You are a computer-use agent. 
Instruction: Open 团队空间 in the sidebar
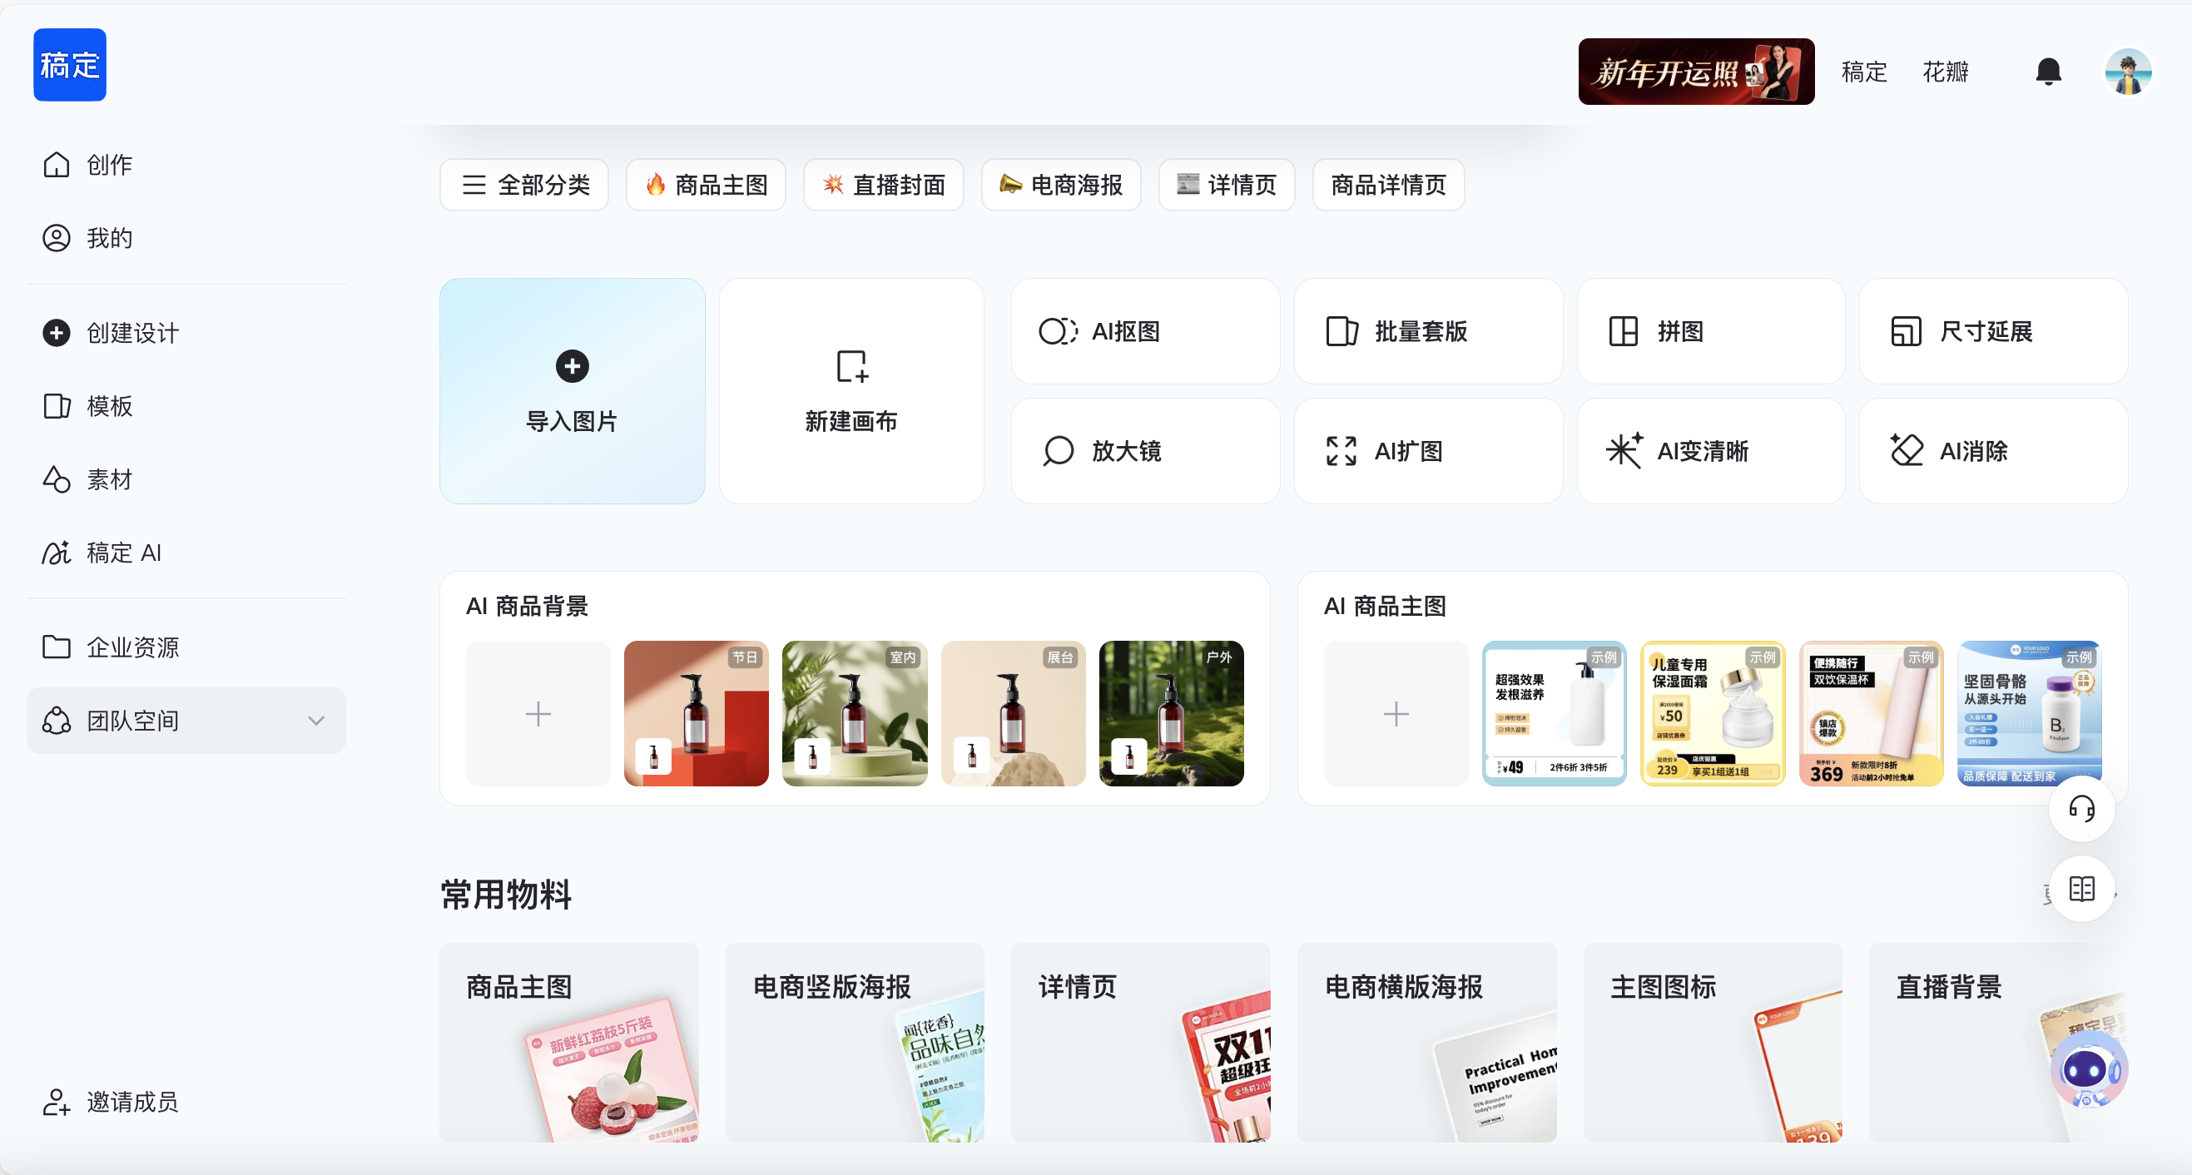(x=186, y=721)
